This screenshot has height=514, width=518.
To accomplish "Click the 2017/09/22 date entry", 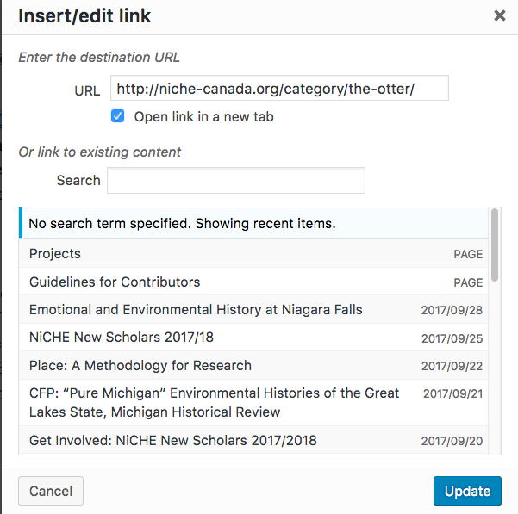I will click(452, 367).
